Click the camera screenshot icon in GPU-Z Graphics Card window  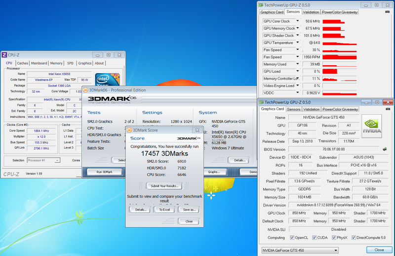coord(388,109)
